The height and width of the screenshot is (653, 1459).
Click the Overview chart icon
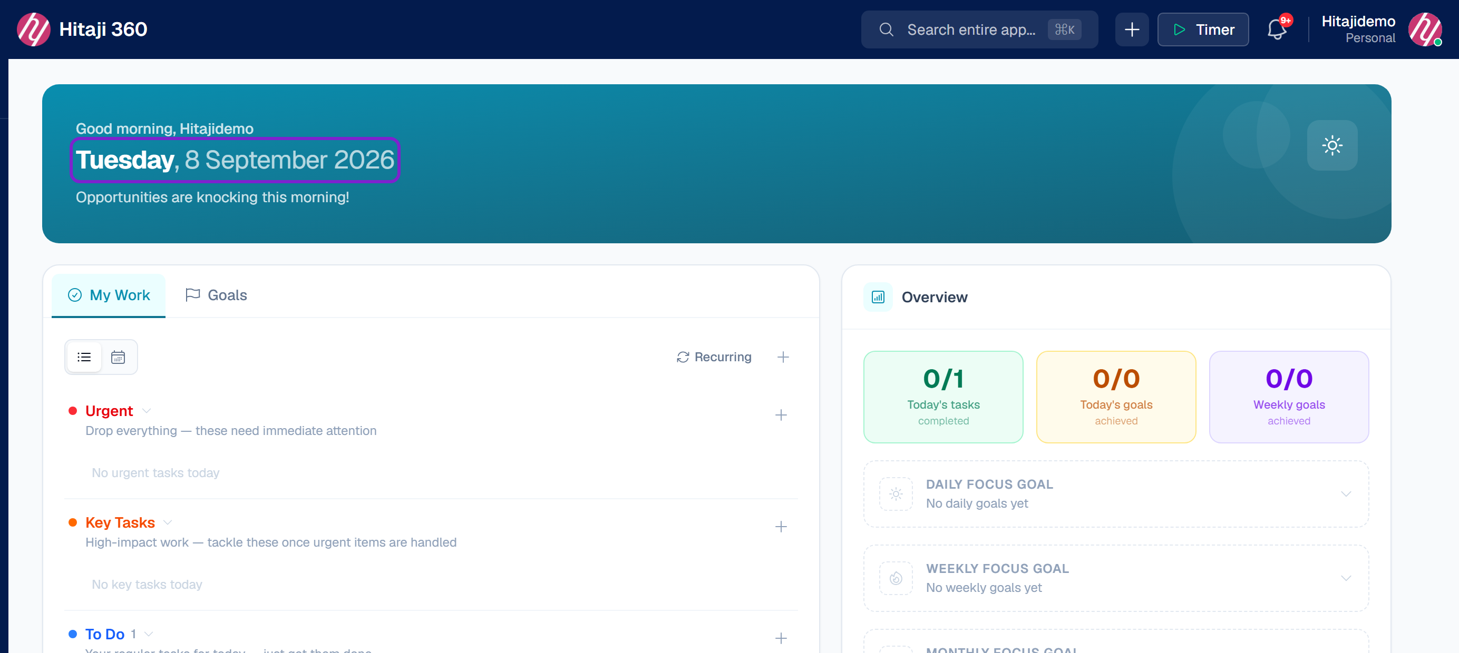click(877, 297)
